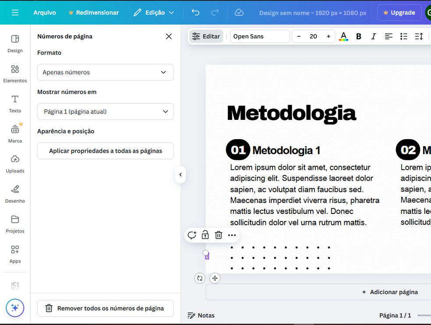Click the Redimensionar menu item
The width and height of the screenshot is (431, 325).
click(93, 12)
